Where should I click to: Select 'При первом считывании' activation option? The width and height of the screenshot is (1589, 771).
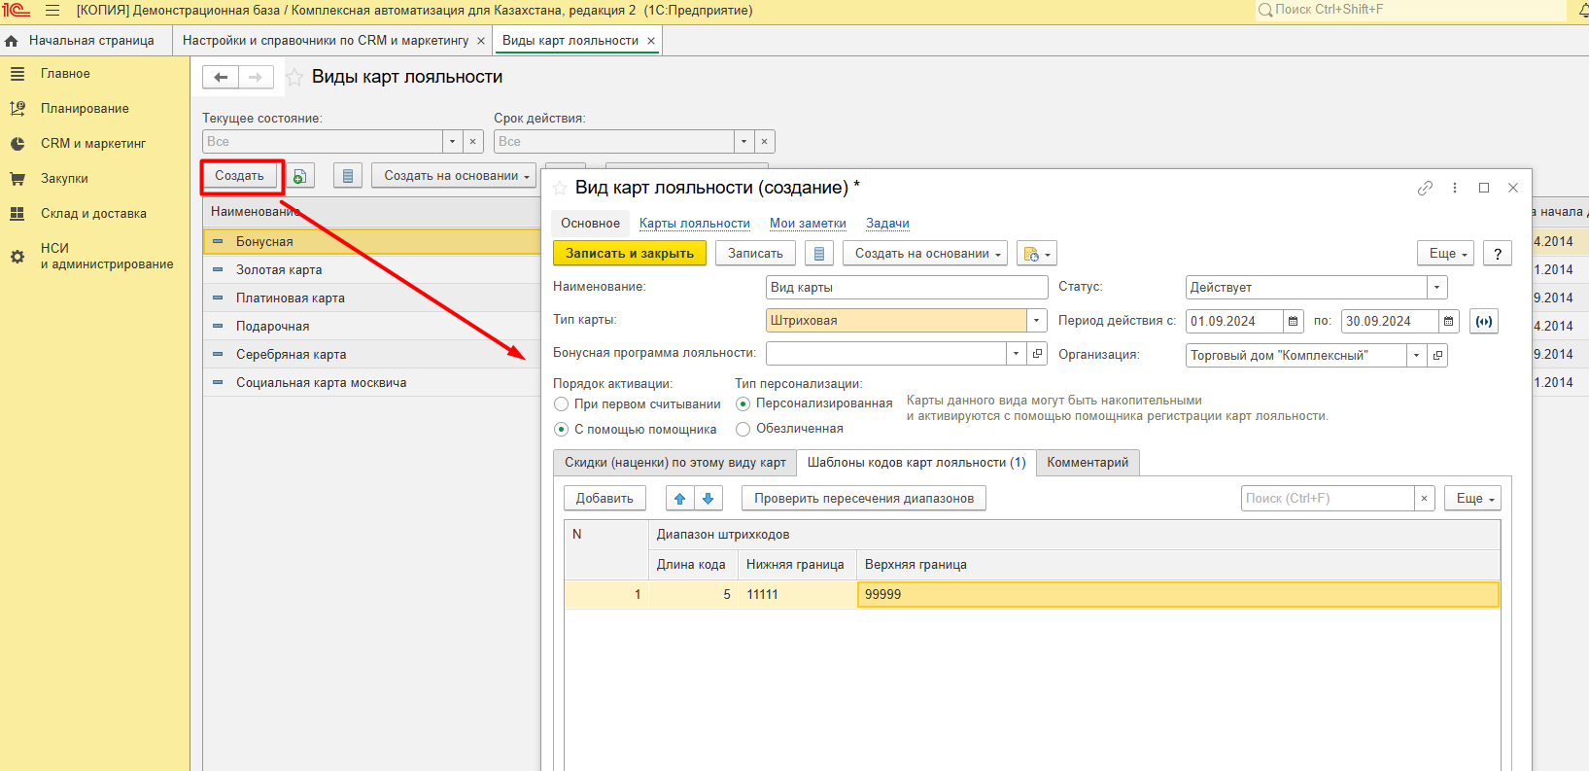click(562, 404)
